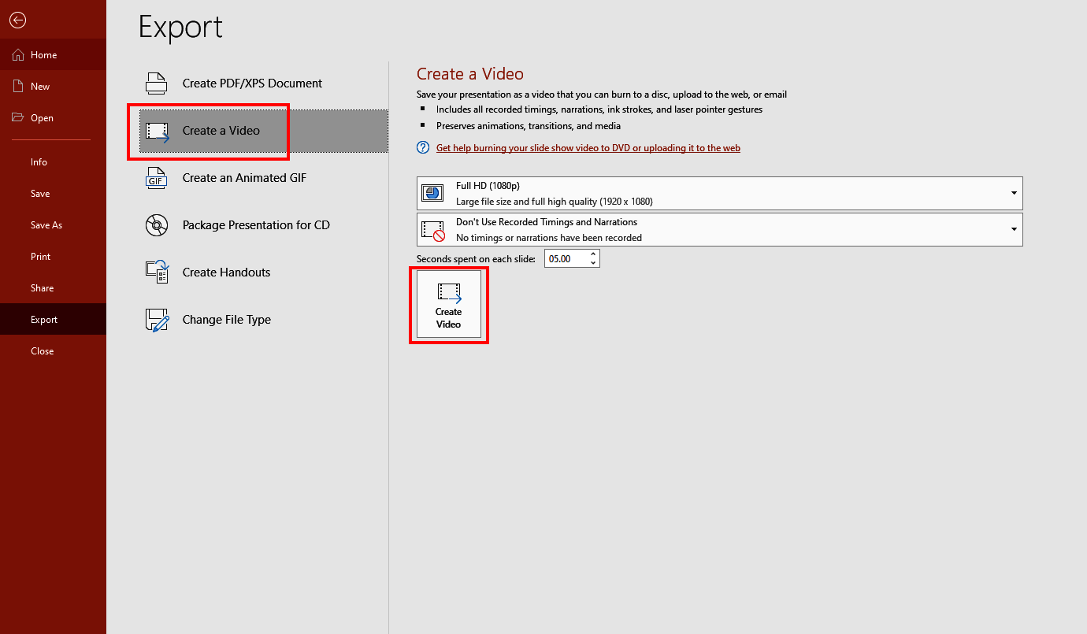Open the recorded timings and narrations dropdown
The width and height of the screenshot is (1087, 634).
pos(1013,229)
